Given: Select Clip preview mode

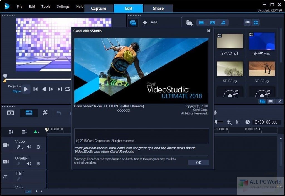Looking at the screenshot, I should (16, 91).
